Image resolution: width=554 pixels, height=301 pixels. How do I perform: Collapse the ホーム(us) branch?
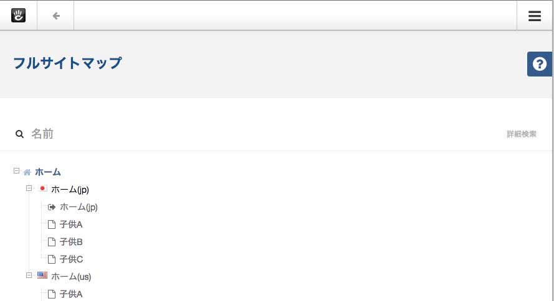(x=29, y=276)
